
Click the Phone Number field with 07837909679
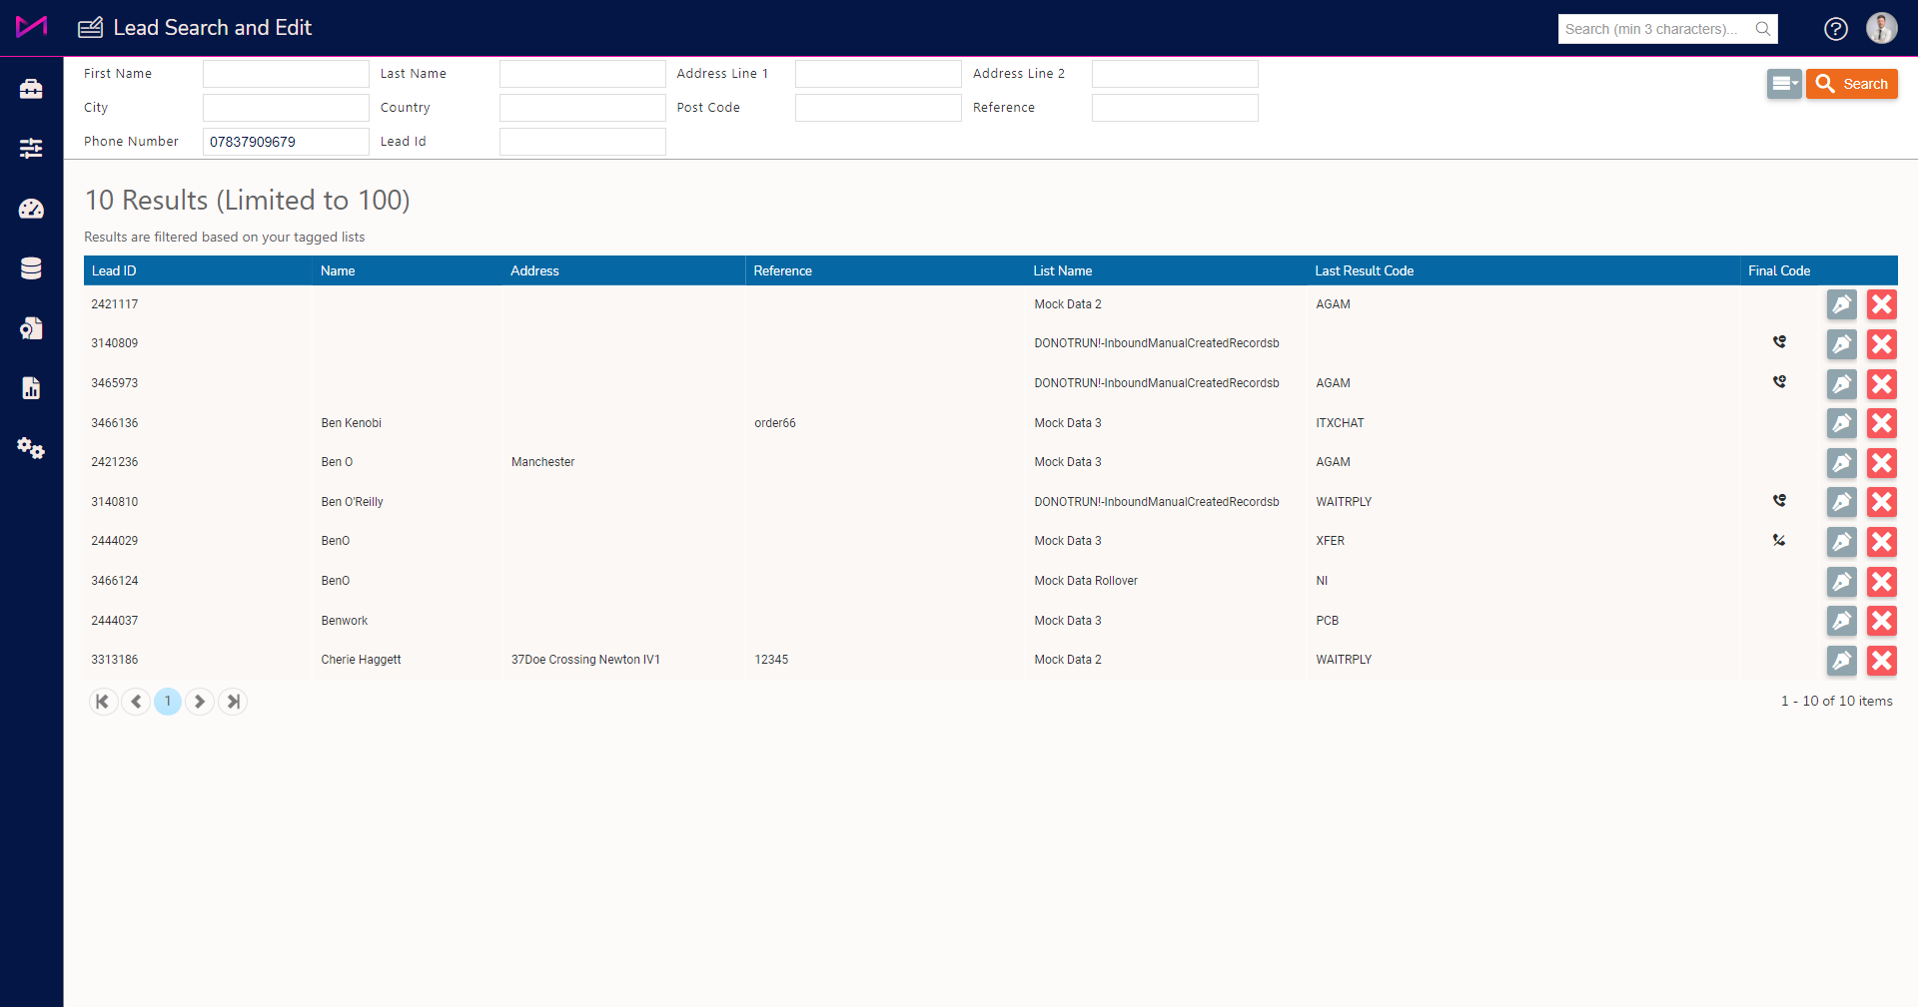[x=286, y=142]
